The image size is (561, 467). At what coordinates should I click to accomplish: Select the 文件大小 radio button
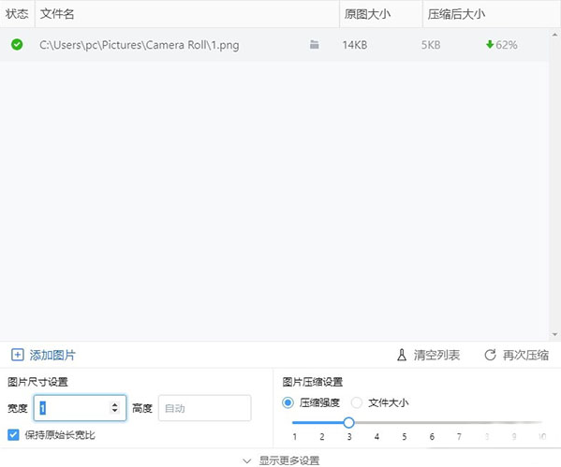click(356, 402)
